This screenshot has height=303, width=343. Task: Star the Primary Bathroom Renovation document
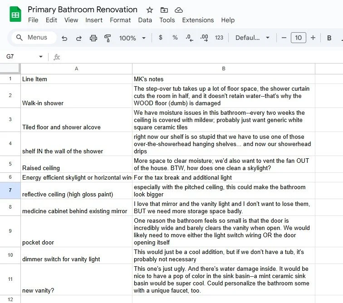click(x=150, y=10)
